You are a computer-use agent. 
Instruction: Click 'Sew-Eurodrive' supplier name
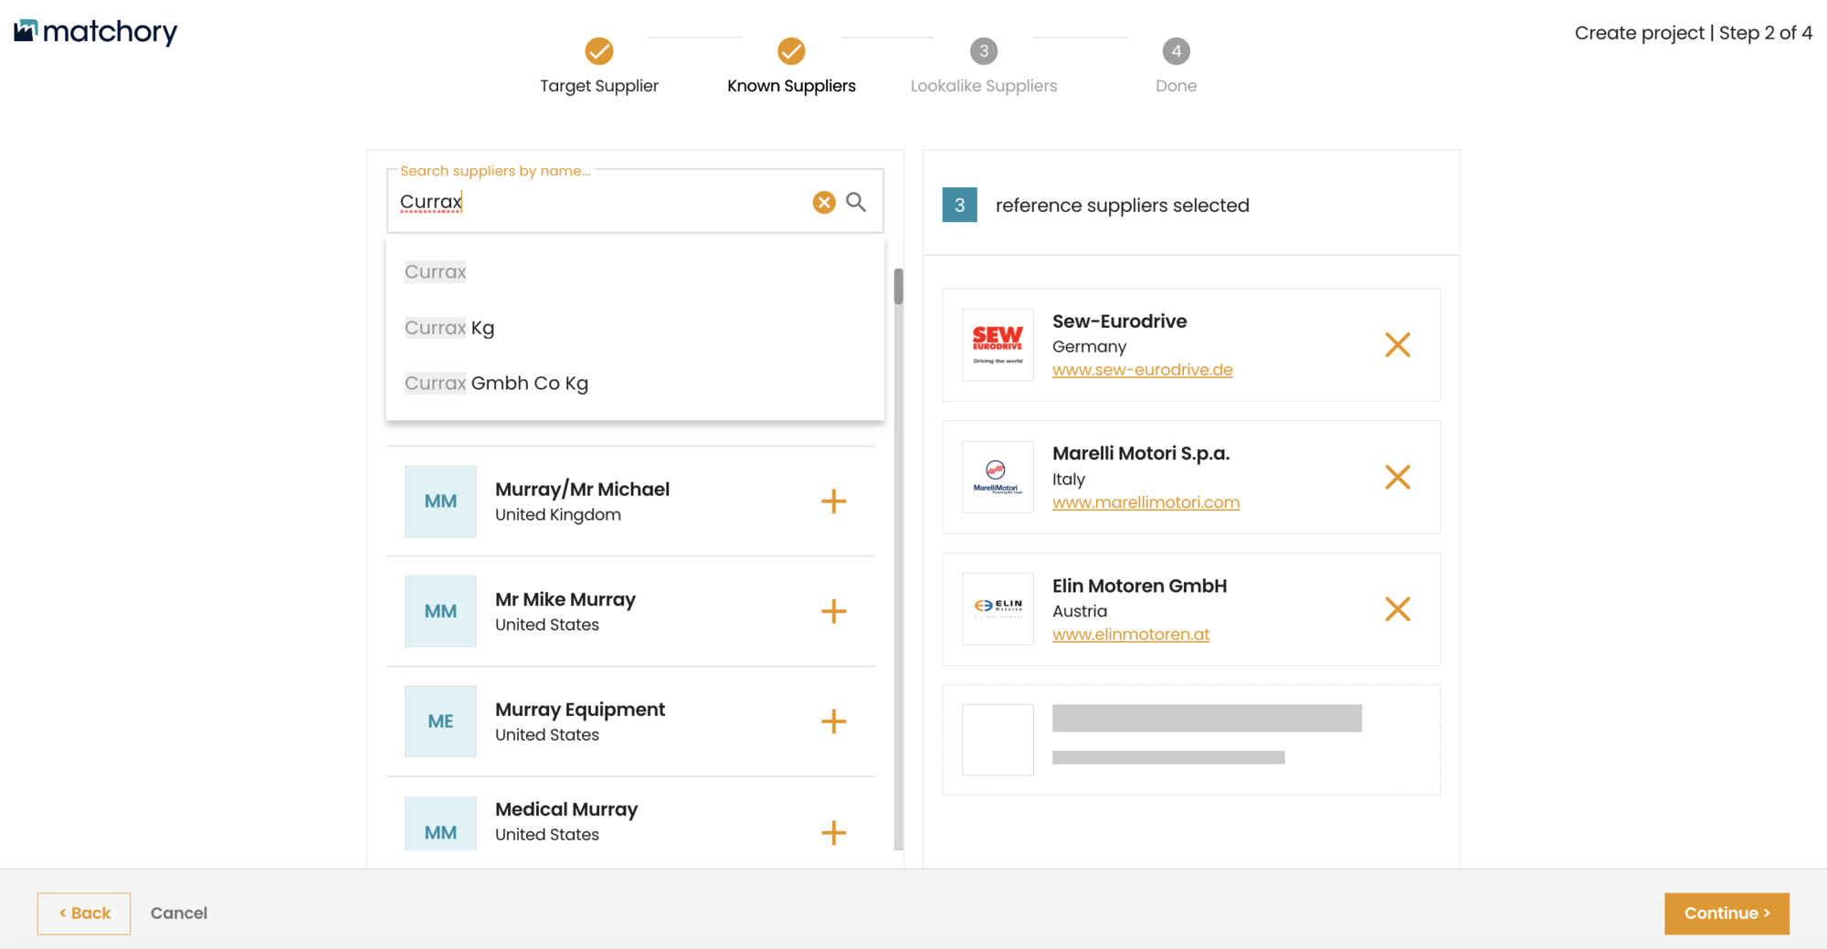[x=1119, y=322]
